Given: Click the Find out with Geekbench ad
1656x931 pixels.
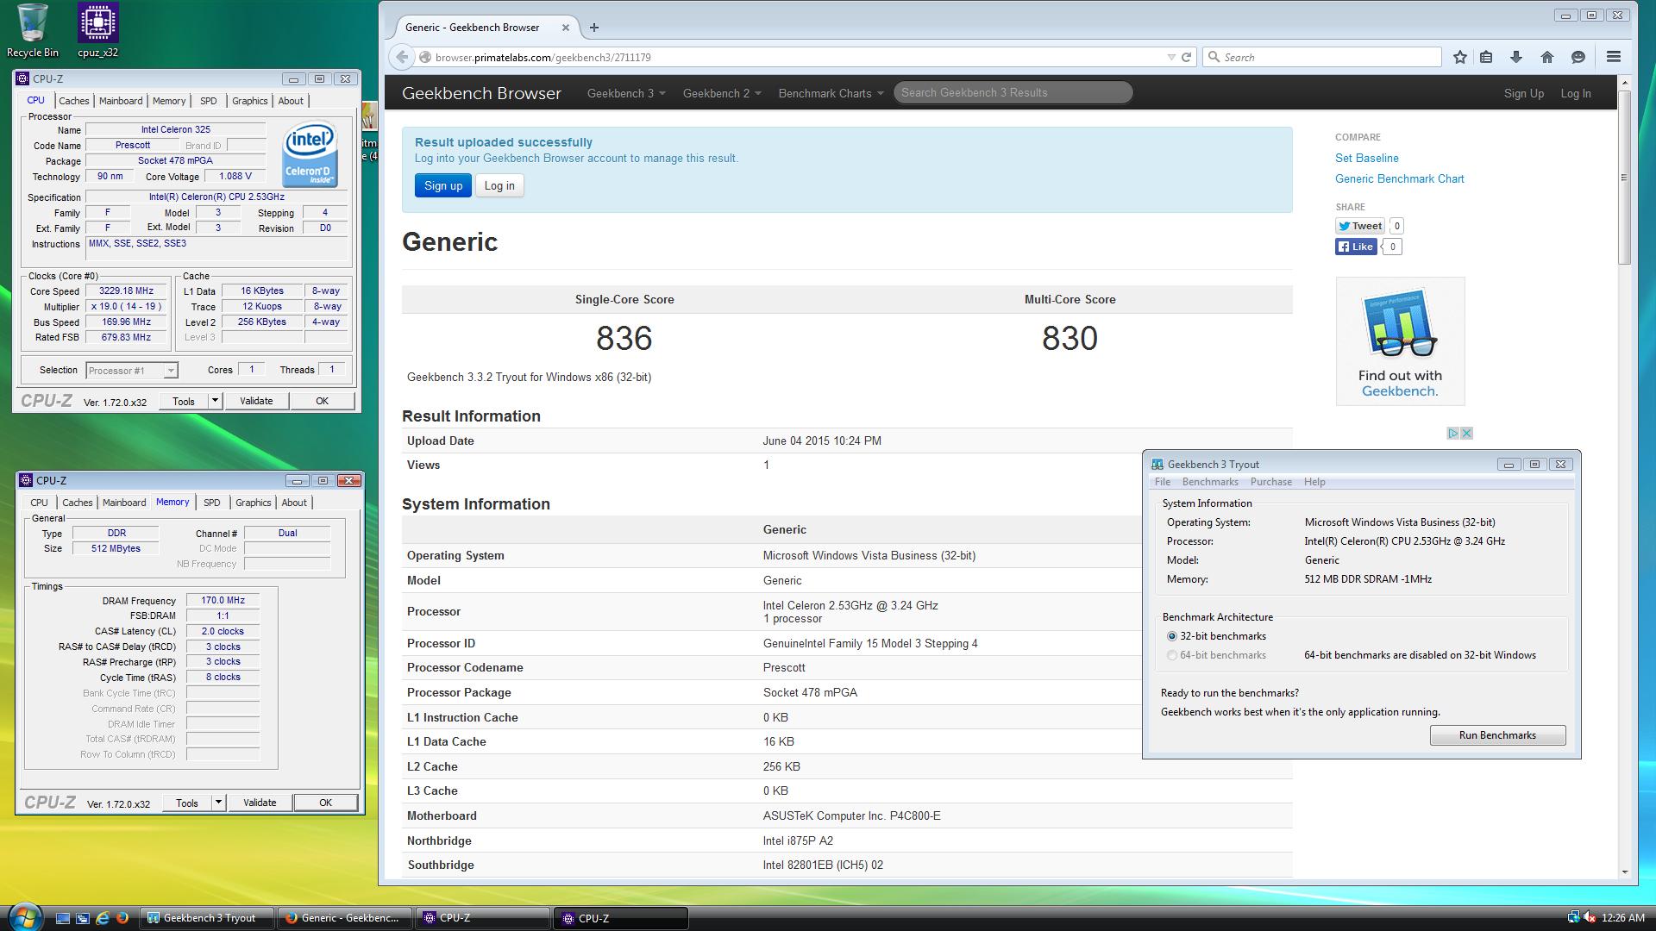Looking at the screenshot, I should point(1400,341).
